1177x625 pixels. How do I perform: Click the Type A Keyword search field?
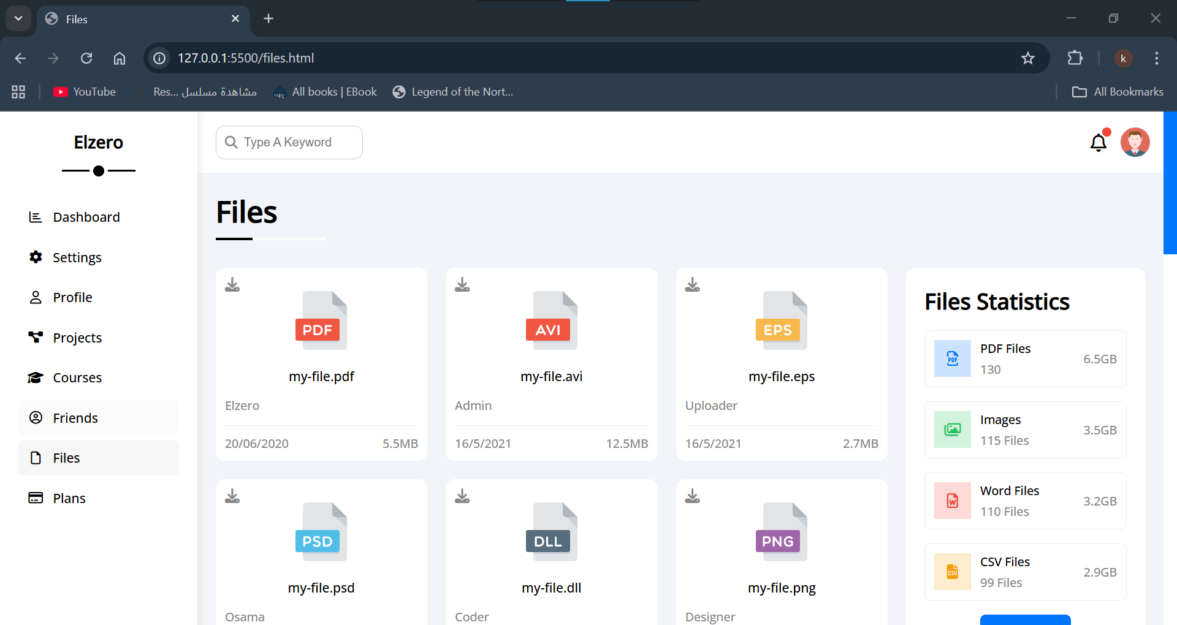pos(288,142)
